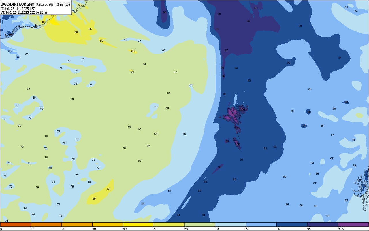Click the legend tick label '10'
Viewport: 369px width, 231px height.
pyautogui.click(x=33, y=229)
